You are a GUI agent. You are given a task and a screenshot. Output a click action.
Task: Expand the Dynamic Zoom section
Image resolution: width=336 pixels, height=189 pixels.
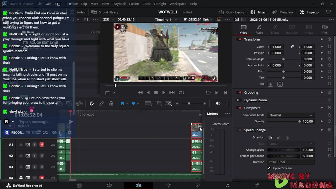pyautogui.click(x=255, y=100)
